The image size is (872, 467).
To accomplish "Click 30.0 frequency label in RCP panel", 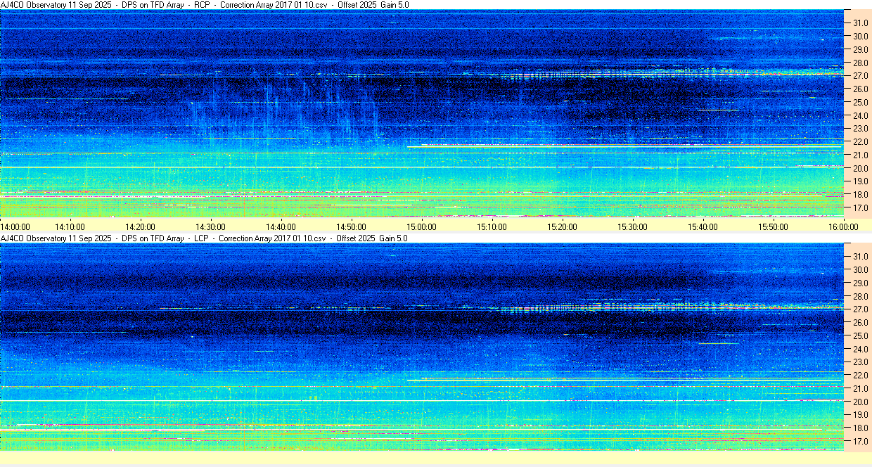I will pos(861,37).
